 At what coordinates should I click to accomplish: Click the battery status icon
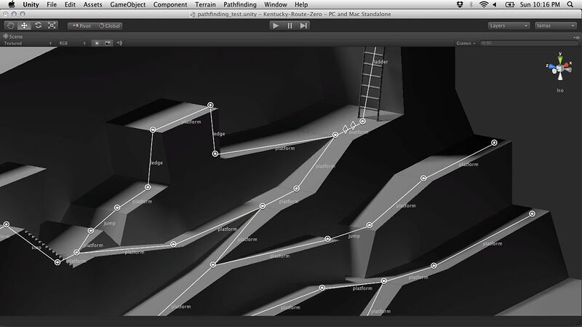click(x=510, y=4)
